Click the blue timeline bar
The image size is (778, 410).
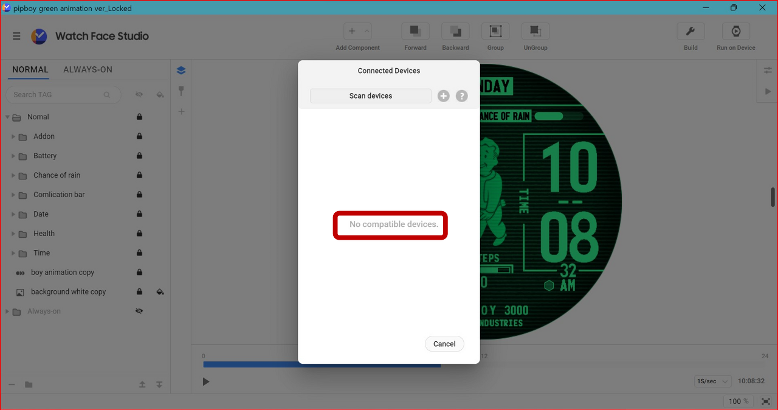click(x=322, y=364)
